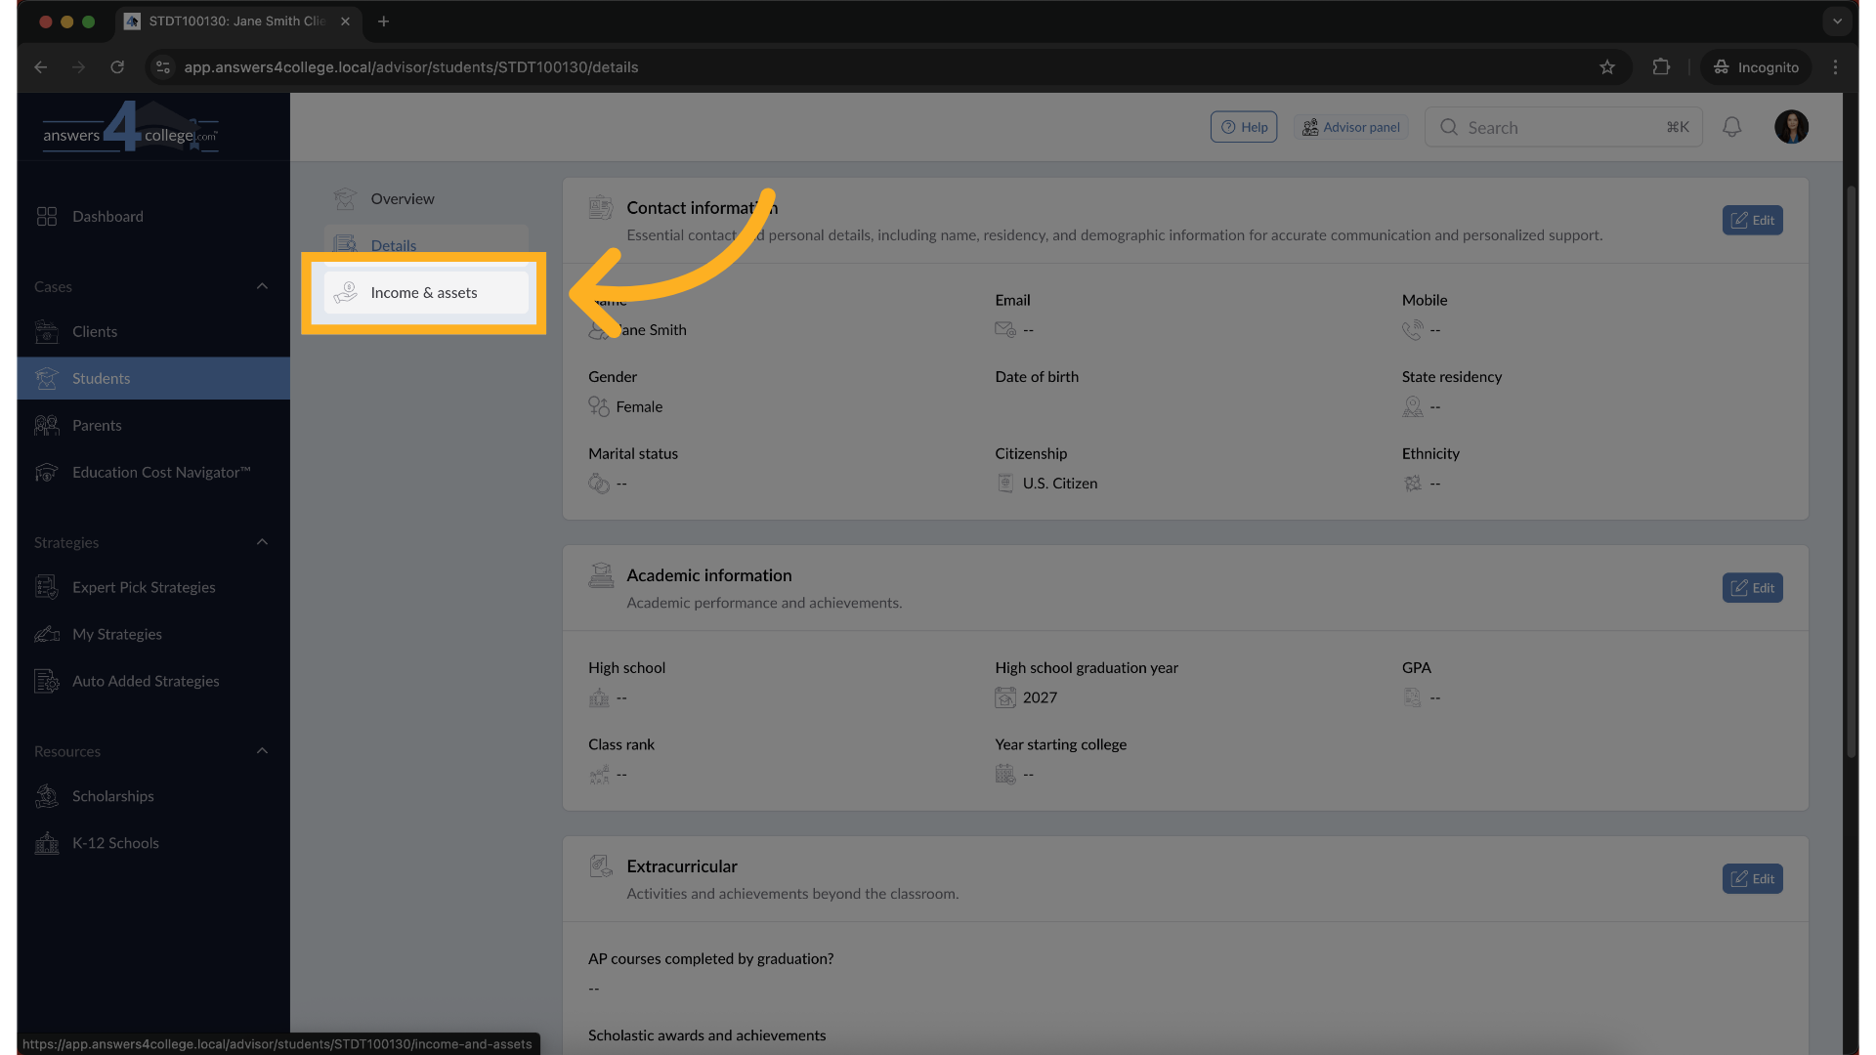Switch to the Overview tab

click(402, 198)
